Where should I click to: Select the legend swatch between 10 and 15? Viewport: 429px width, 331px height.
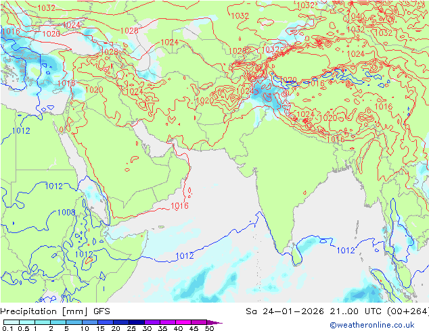tap(90, 322)
